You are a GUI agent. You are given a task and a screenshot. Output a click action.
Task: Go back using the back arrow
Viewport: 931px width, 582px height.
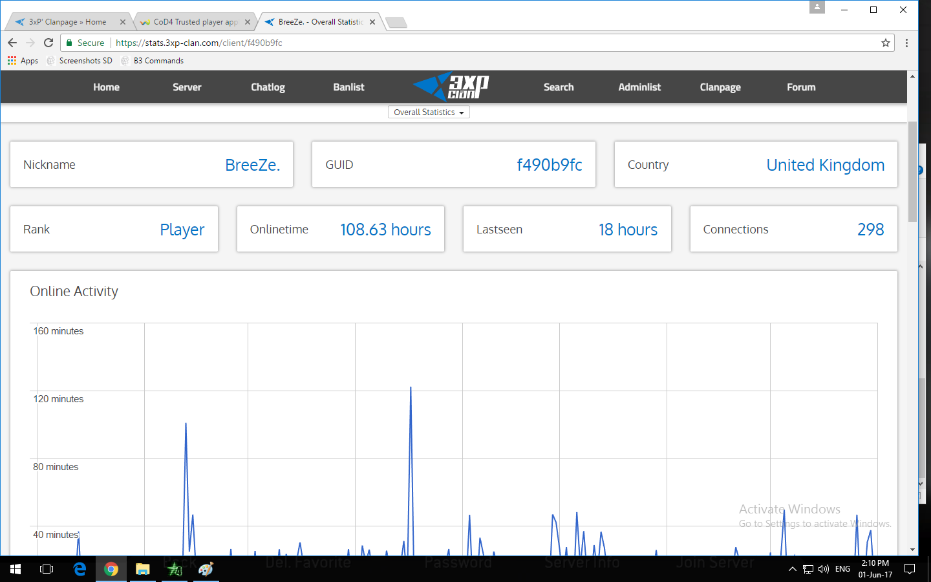coord(12,43)
